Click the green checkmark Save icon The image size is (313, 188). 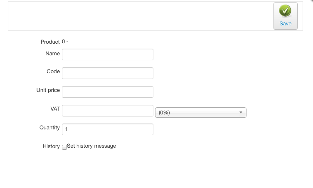[x=285, y=11]
